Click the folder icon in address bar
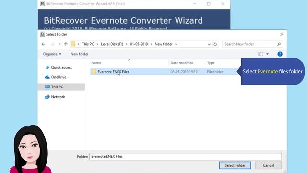The image size is (307, 173). (73, 44)
